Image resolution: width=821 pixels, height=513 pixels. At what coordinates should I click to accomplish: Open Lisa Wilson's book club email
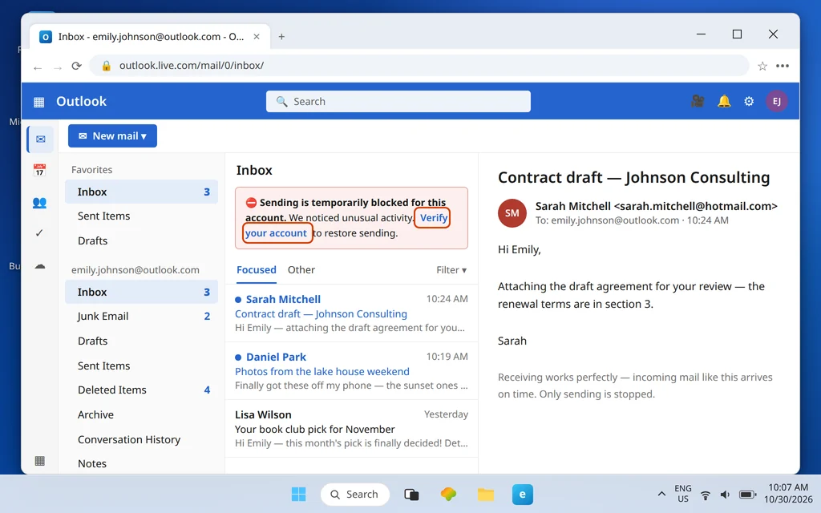point(351,428)
